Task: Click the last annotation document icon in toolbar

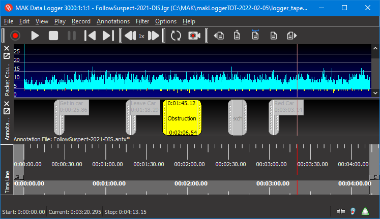Action: 291,36
